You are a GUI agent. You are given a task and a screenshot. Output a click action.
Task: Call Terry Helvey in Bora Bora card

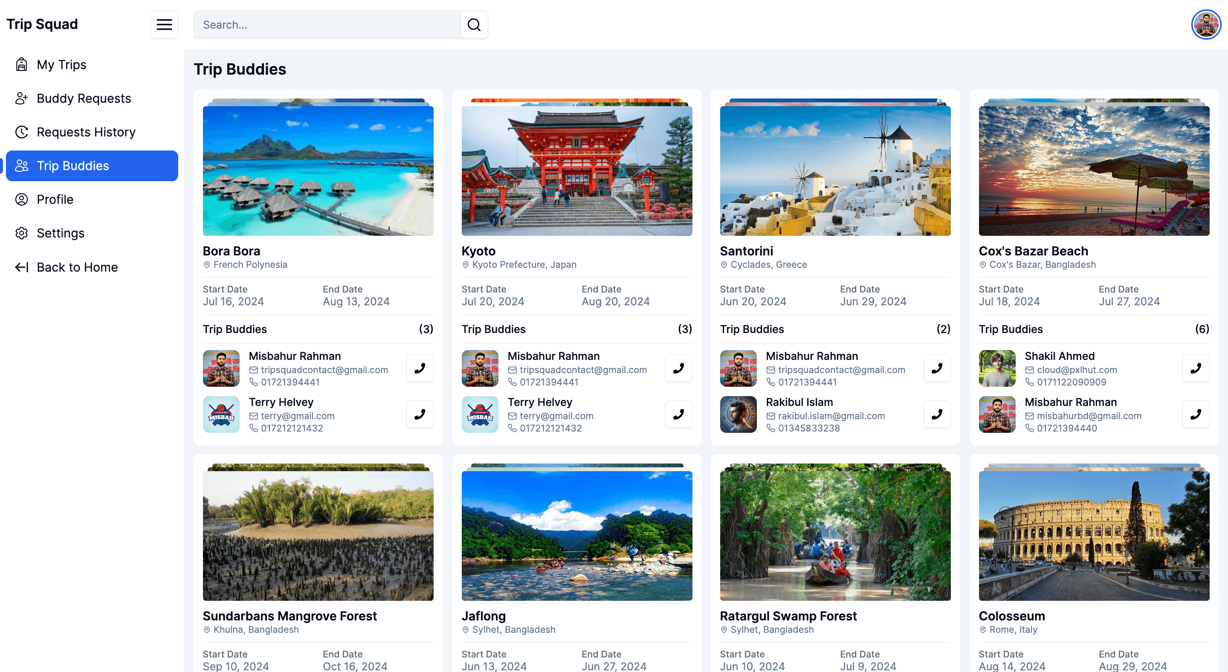click(420, 414)
